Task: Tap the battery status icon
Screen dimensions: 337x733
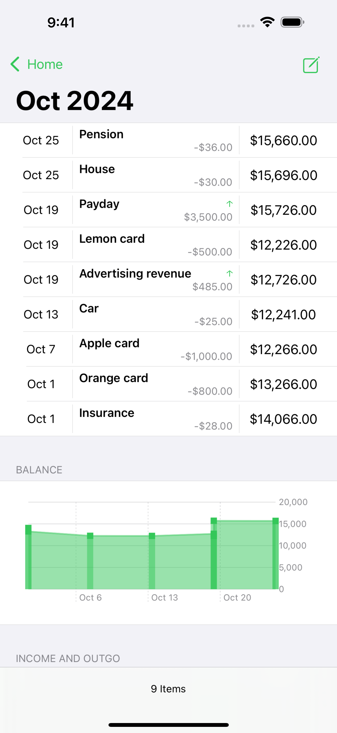Action: tap(292, 22)
